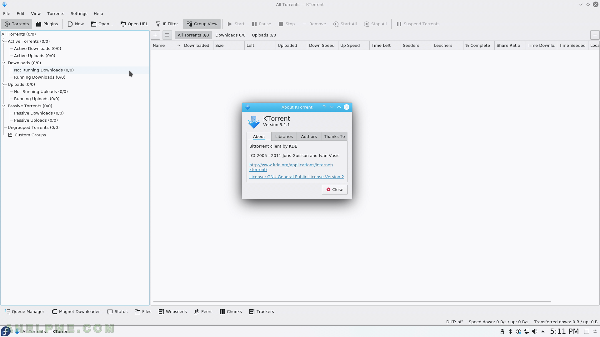The height and width of the screenshot is (337, 600).
Task: Collapse the Active Torrents tree node
Action: (4, 41)
